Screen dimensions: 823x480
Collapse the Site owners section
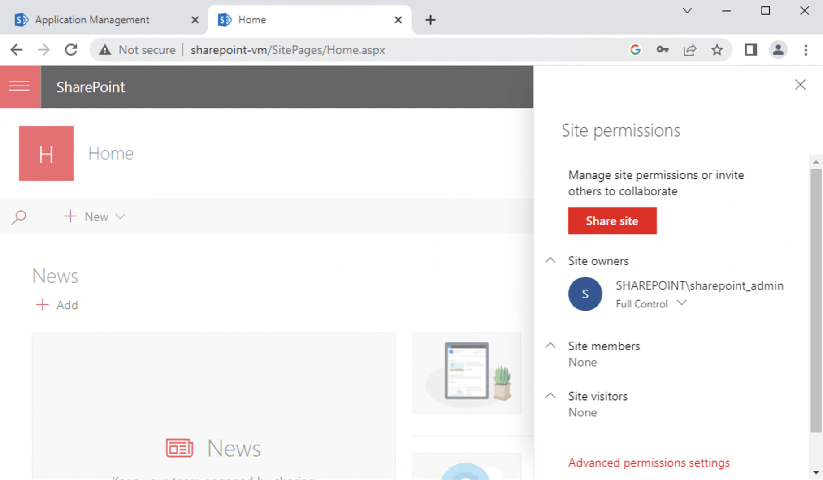coord(550,260)
